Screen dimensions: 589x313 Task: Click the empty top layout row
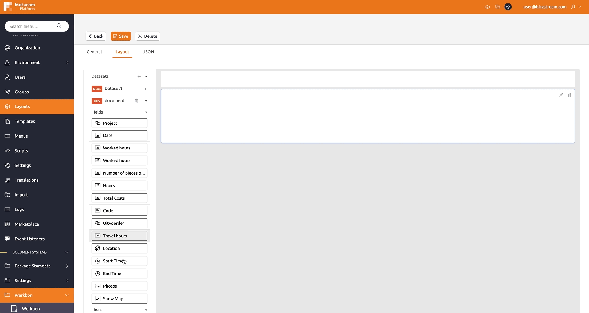[368, 79]
